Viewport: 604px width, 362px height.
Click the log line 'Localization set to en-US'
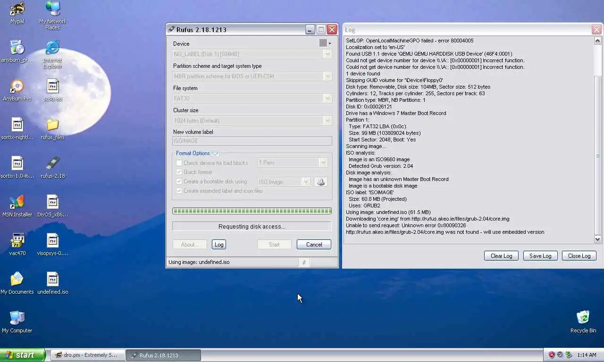click(375, 47)
